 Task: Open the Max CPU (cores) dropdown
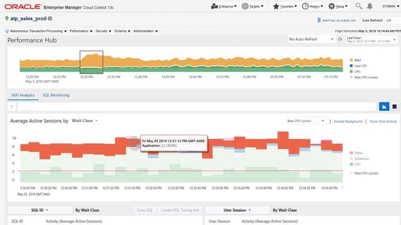tap(306, 121)
